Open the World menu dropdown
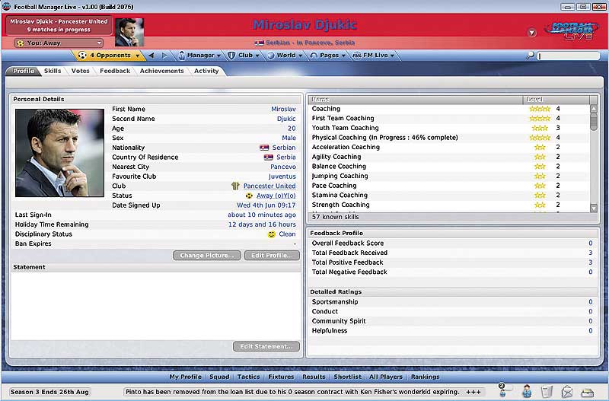Screen dimensions: 609x401 click(285, 56)
